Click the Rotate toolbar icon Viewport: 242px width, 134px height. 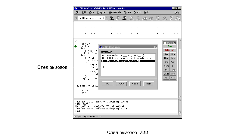pyautogui.click(x=165, y=18)
